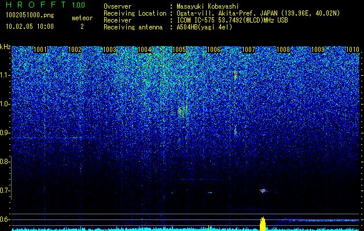364x231 pixels.
Task: Click the 1001 time marker
Action: [x=40, y=50]
